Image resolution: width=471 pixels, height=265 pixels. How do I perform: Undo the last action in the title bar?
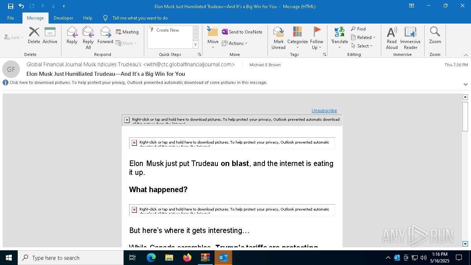coord(21,6)
